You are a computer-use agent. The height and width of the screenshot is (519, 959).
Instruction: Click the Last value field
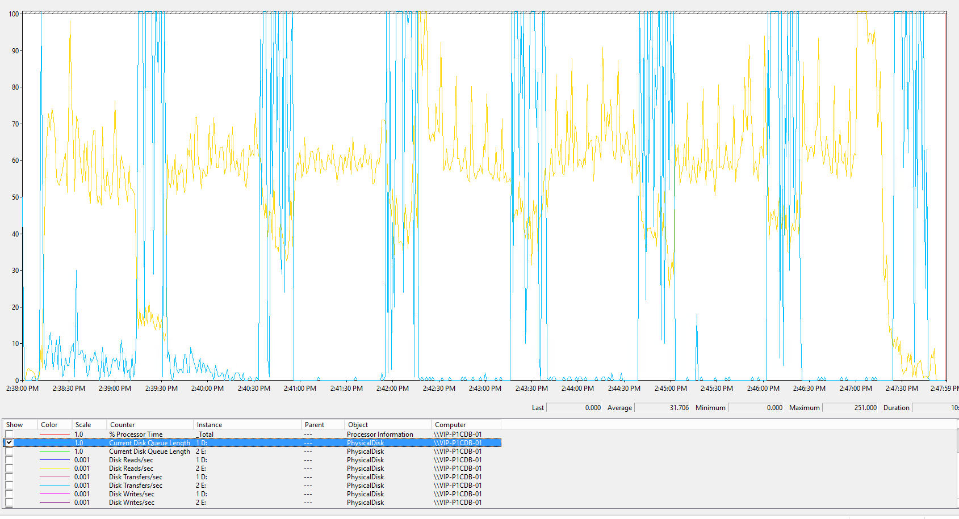(573, 408)
